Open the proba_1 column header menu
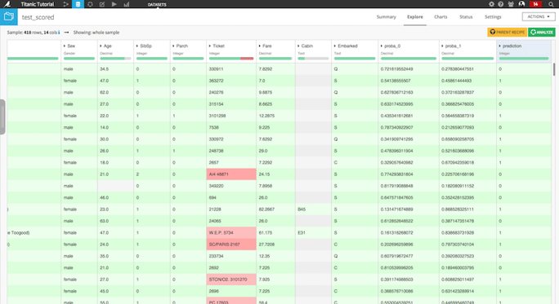The height and width of the screenshot is (304, 559). (451, 46)
